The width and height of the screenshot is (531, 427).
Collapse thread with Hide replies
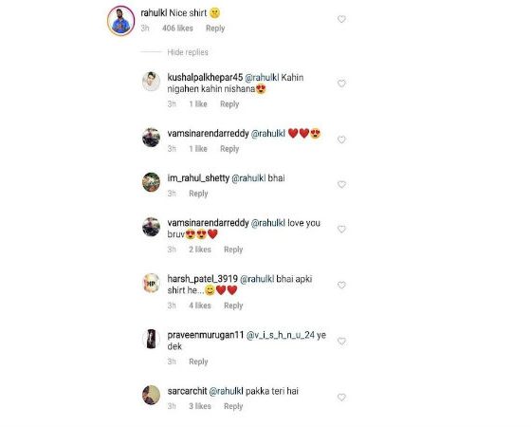pyautogui.click(x=188, y=52)
